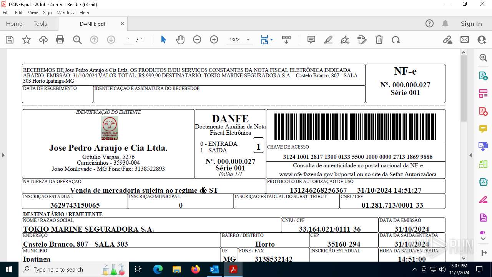The width and height of the screenshot is (492, 277).
Task: Select the DANFE.pdf document tab
Action: 93,23
